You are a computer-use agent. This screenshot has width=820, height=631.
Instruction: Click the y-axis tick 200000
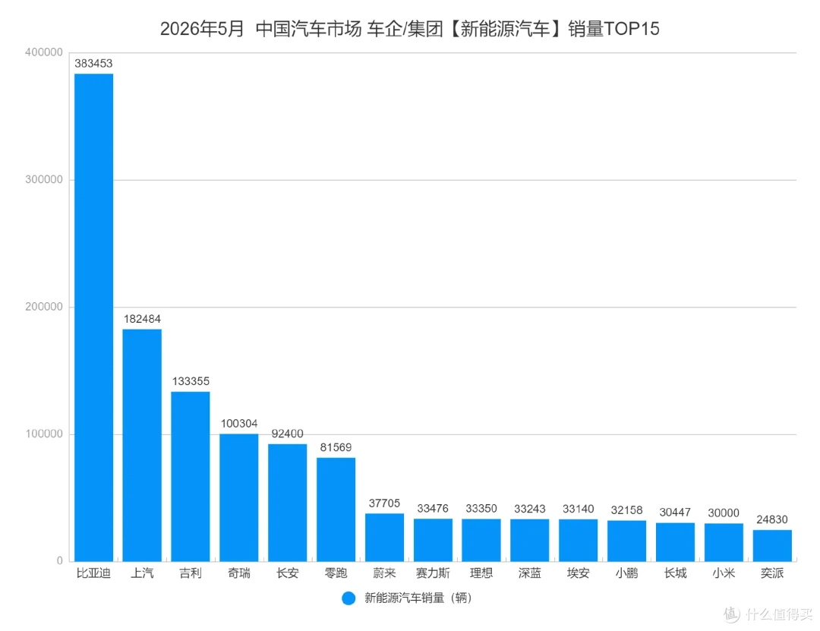click(x=44, y=307)
